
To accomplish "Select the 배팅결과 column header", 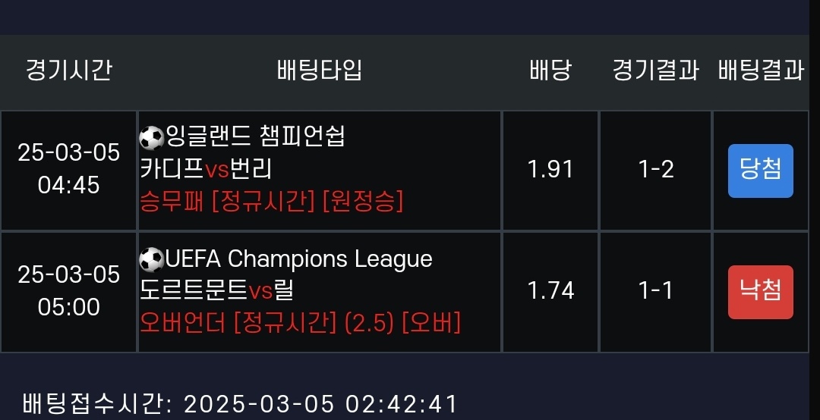I will 760,71.
